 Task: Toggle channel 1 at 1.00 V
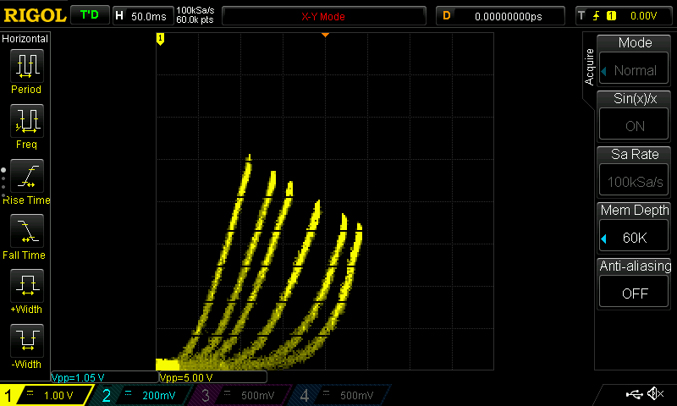(47, 395)
